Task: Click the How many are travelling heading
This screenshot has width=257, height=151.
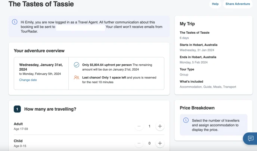Action: click(50, 109)
